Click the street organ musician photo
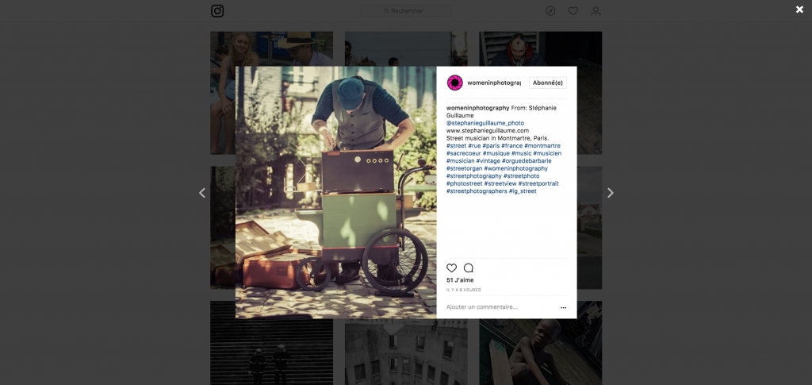 point(336,192)
